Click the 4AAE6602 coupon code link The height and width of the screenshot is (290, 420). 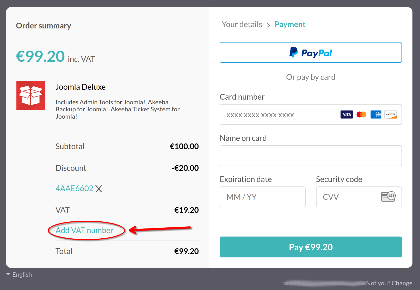(74, 188)
